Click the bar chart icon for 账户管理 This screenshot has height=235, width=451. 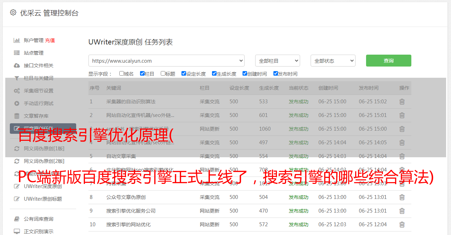[16, 40]
